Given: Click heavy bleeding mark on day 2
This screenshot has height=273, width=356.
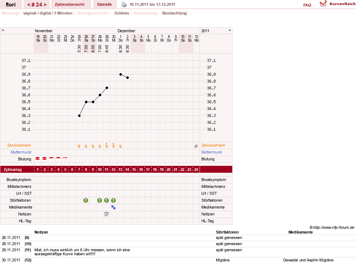Looking at the screenshot, I should (x=45, y=158).
